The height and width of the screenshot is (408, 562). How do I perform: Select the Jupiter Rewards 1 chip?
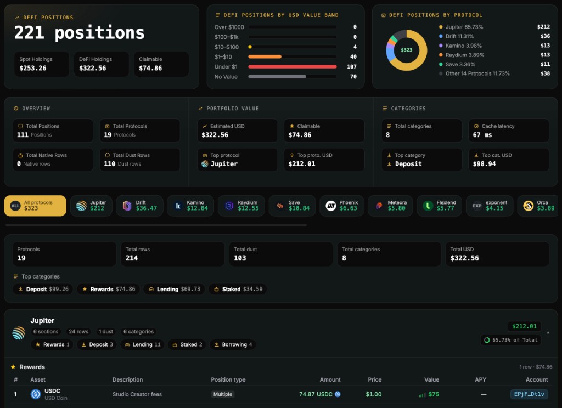[x=52, y=344]
